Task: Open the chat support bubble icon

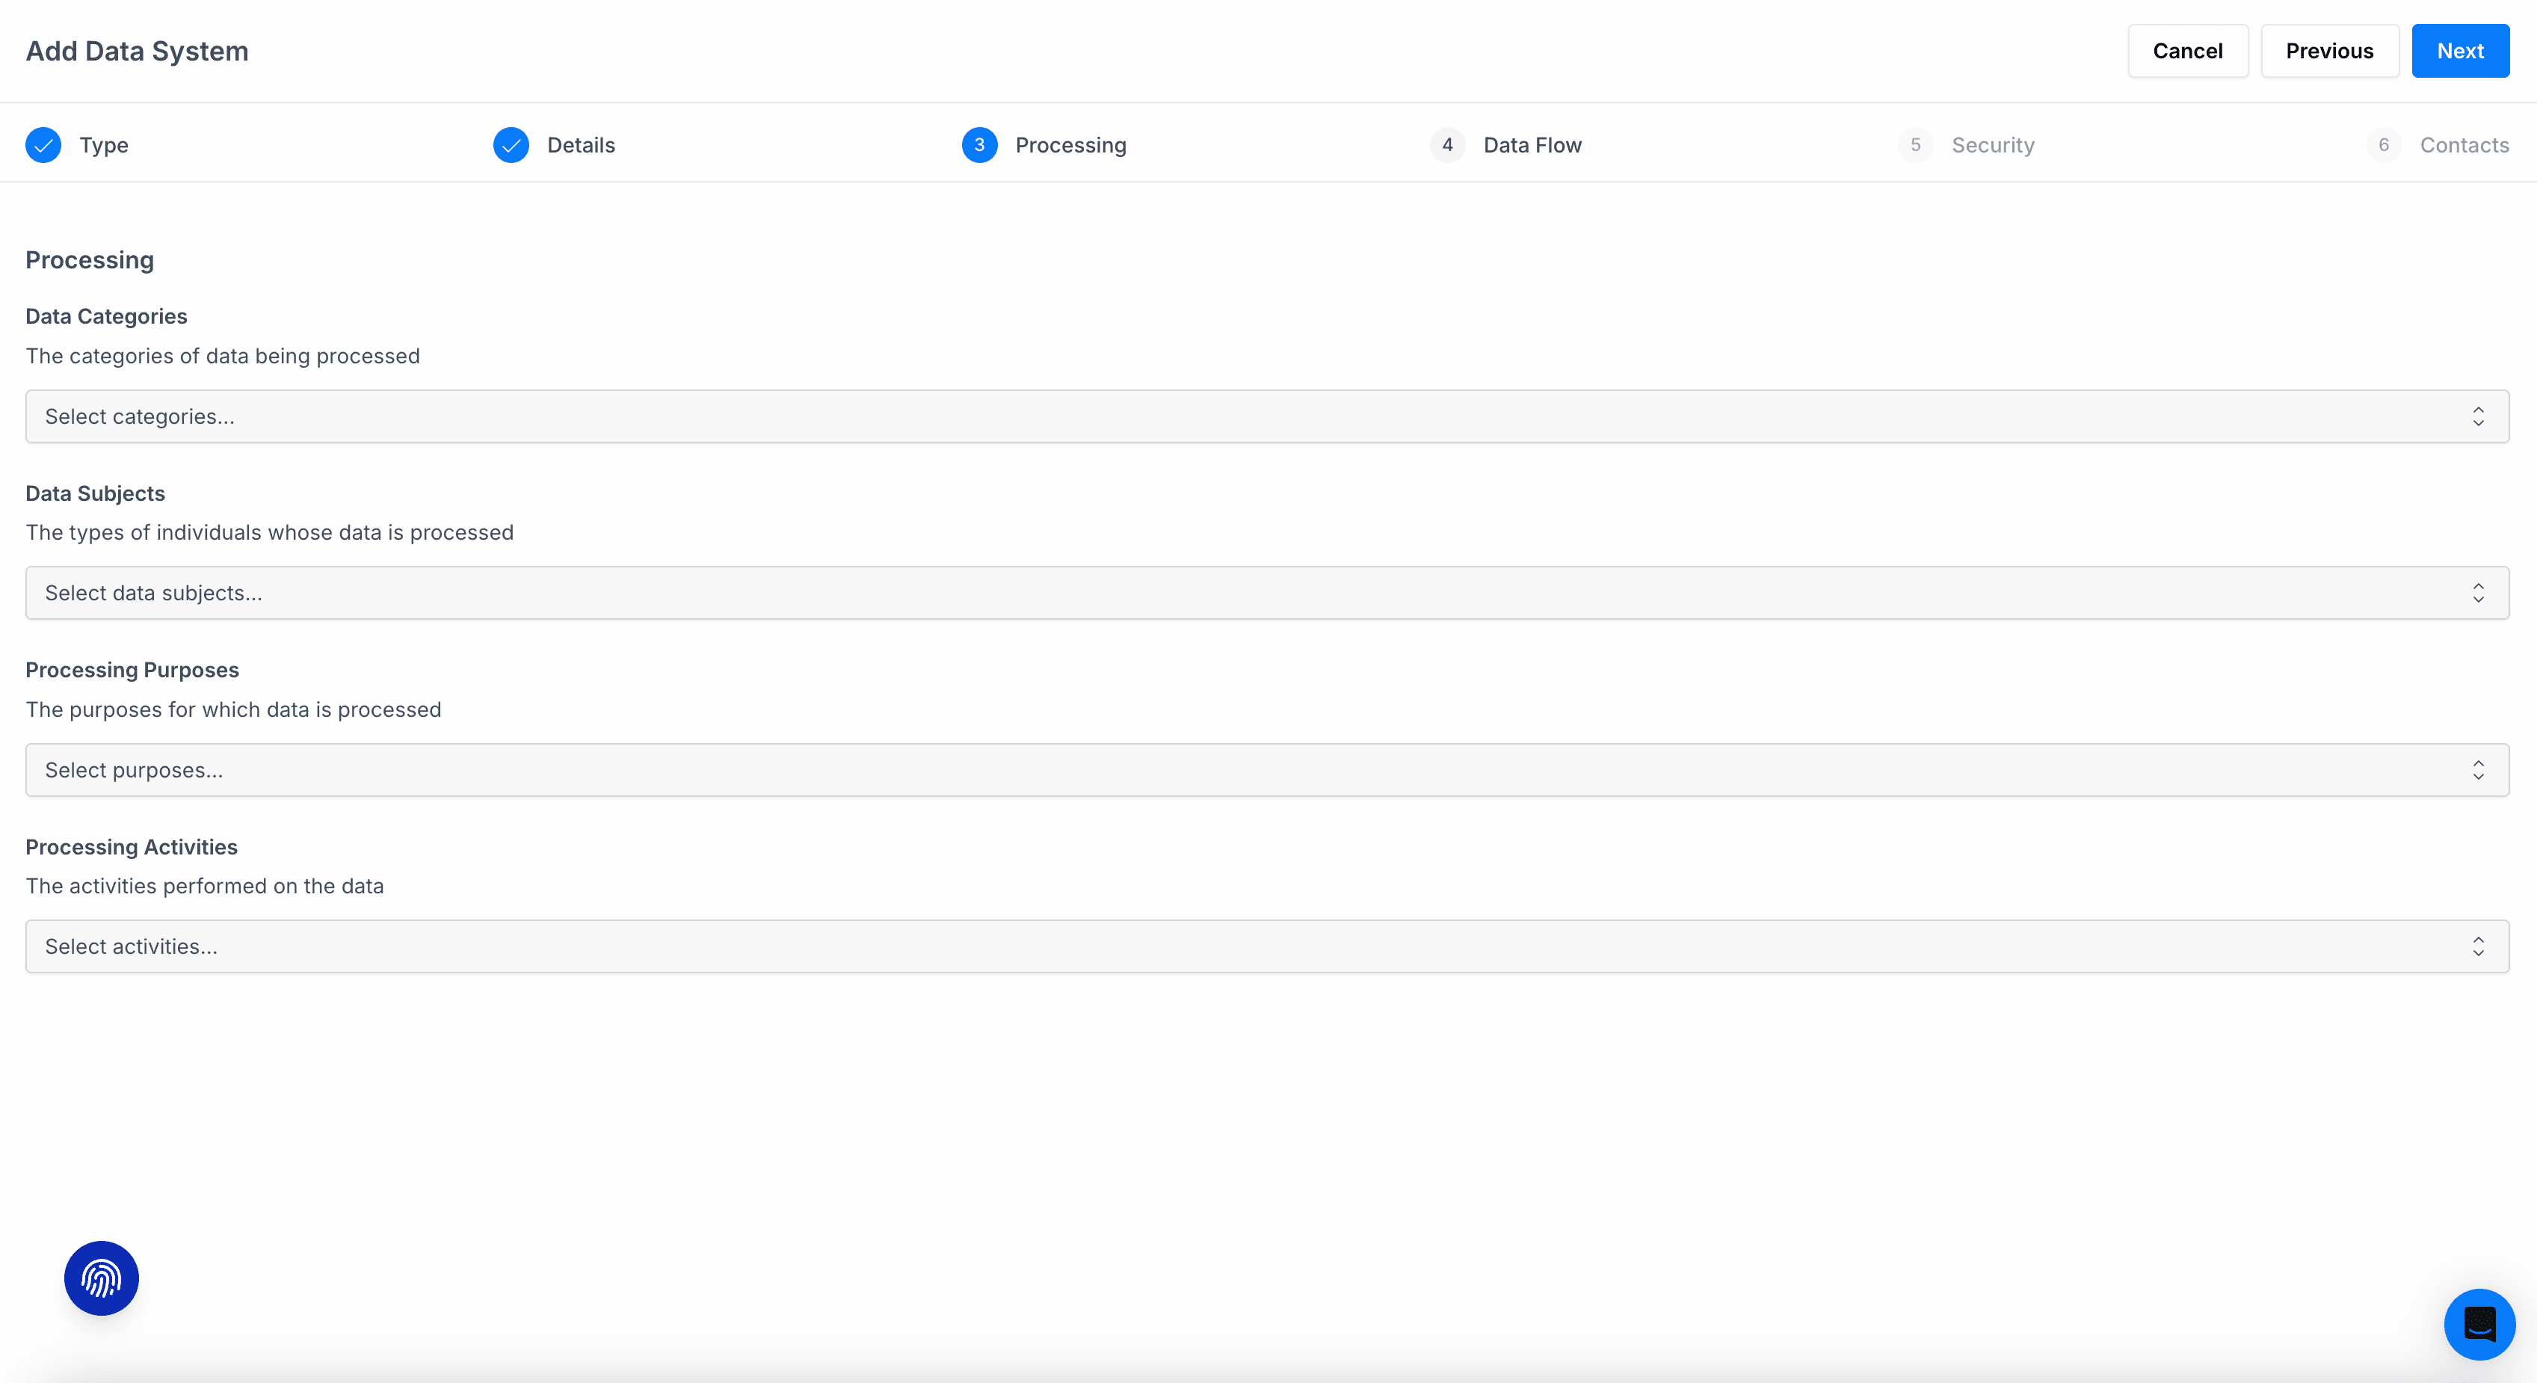Action: (2479, 1324)
